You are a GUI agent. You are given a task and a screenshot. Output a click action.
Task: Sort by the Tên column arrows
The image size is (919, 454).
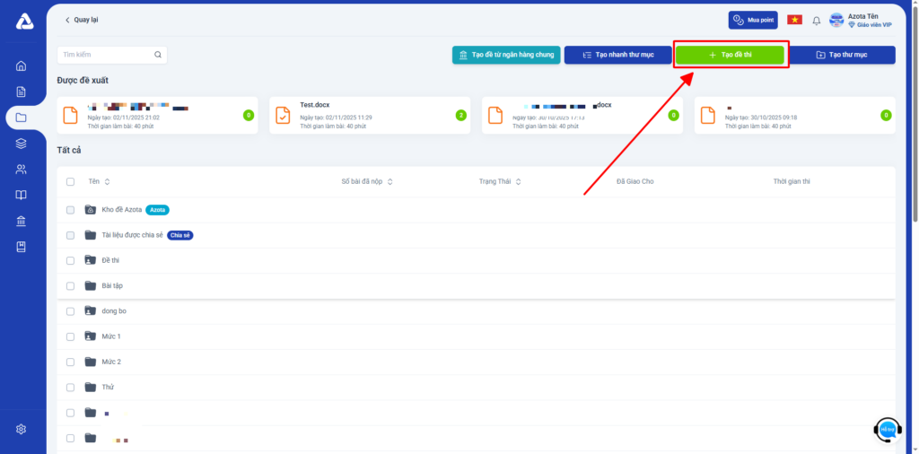[107, 181]
